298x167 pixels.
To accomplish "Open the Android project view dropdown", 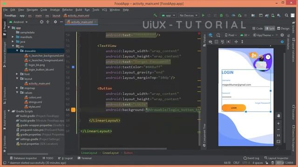I will click(x=19, y=22).
